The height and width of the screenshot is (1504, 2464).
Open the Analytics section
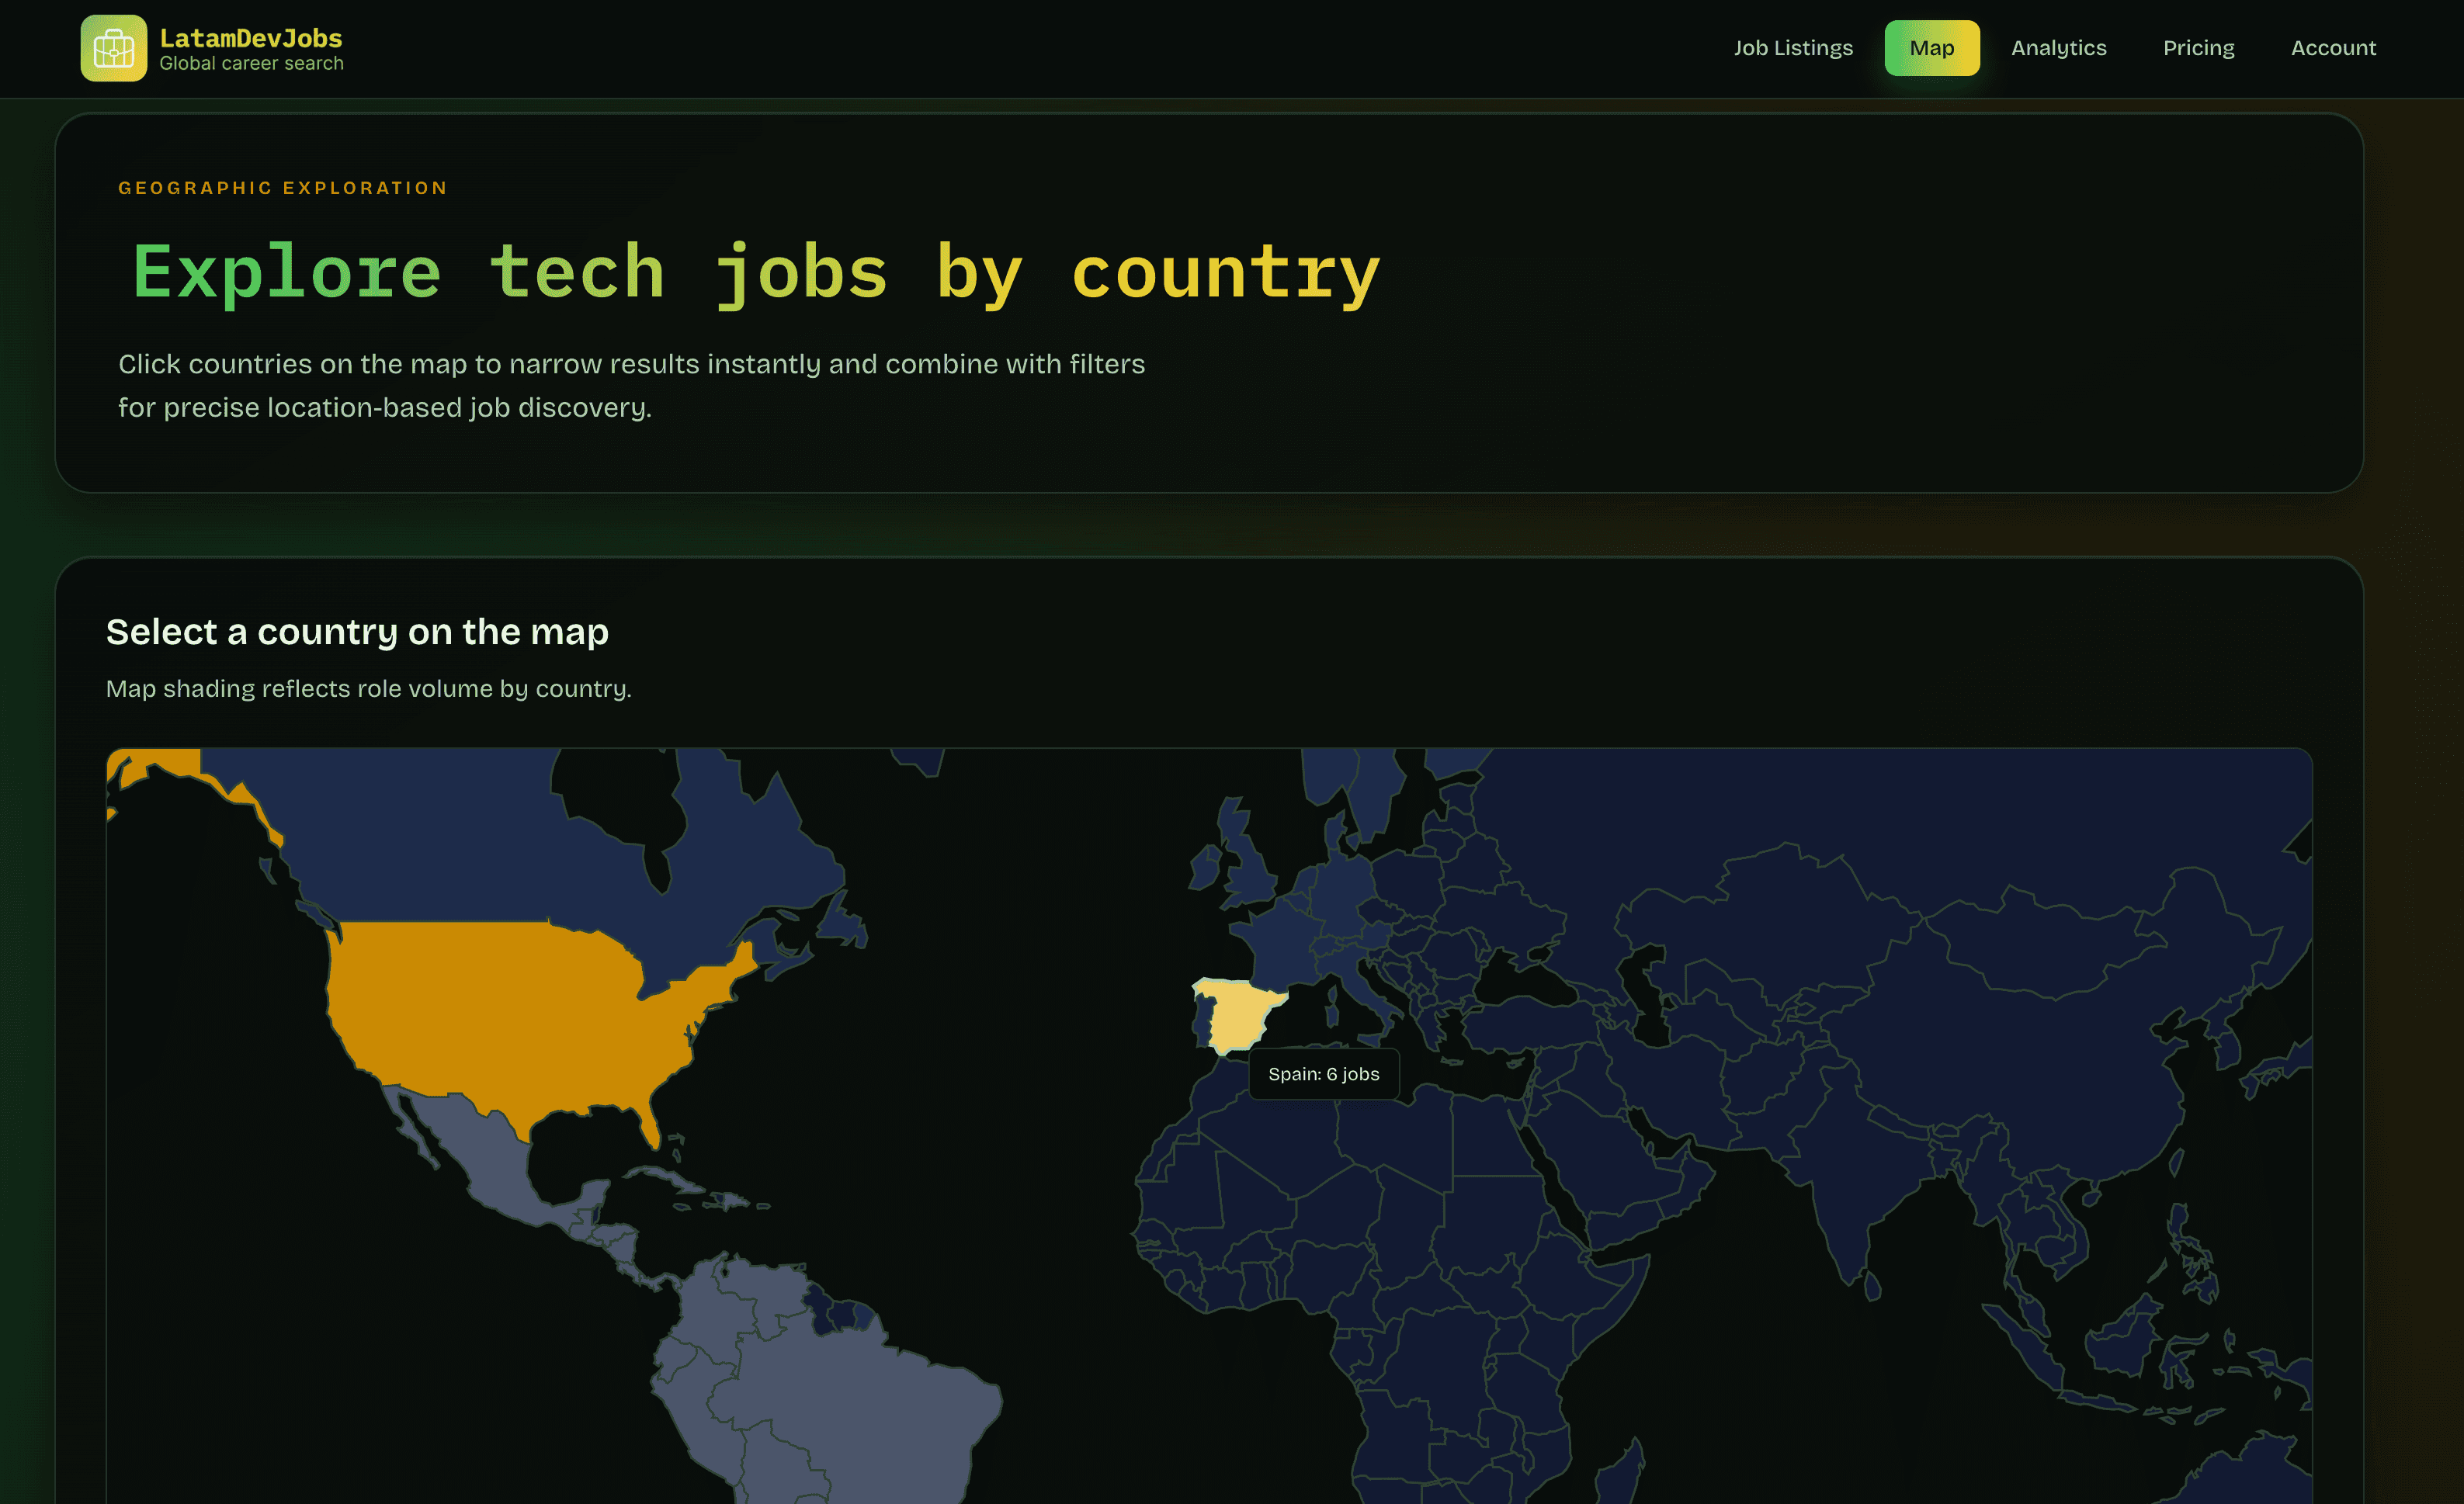click(2059, 47)
